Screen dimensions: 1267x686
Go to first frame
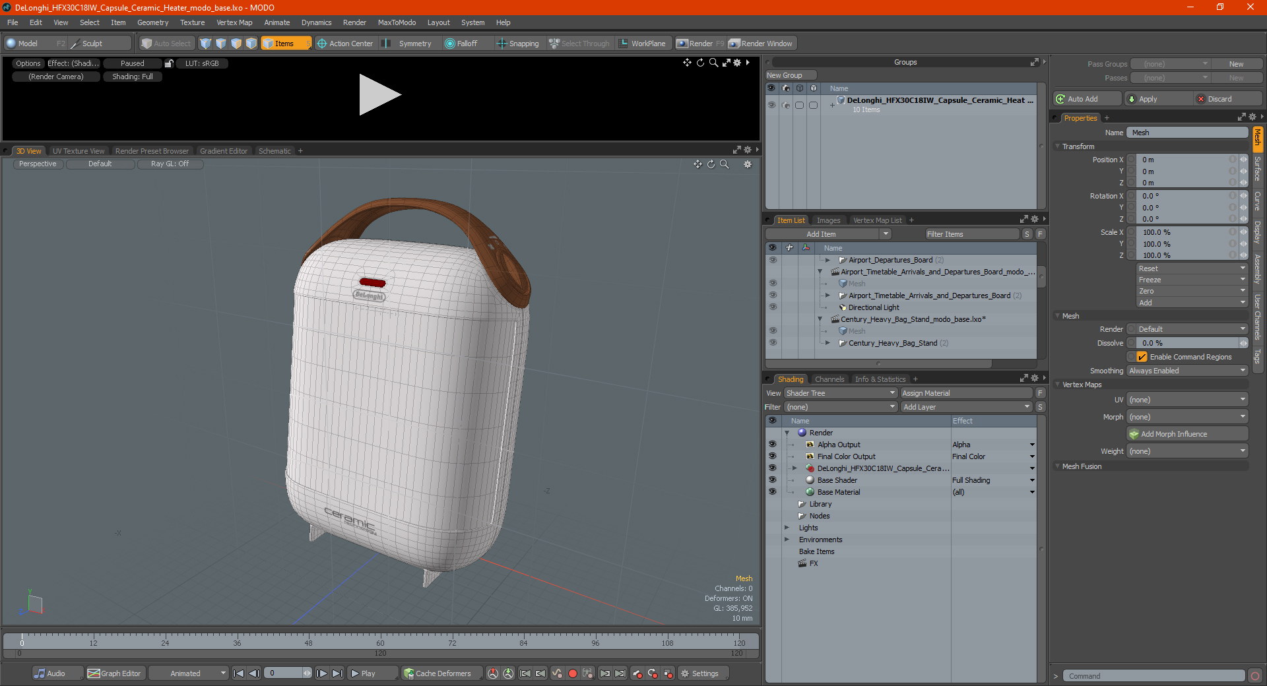click(x=239, y=673)
